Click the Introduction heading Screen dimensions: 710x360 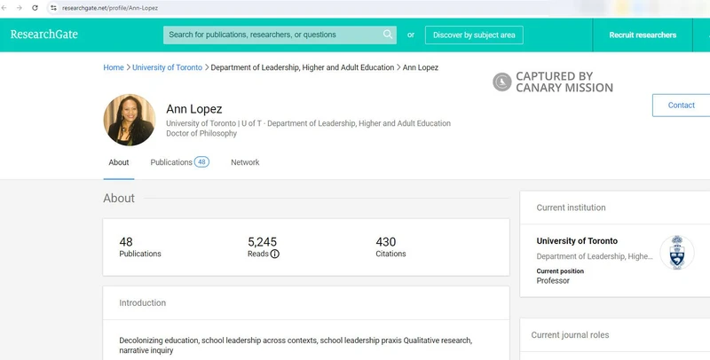[x=143, y=303]
